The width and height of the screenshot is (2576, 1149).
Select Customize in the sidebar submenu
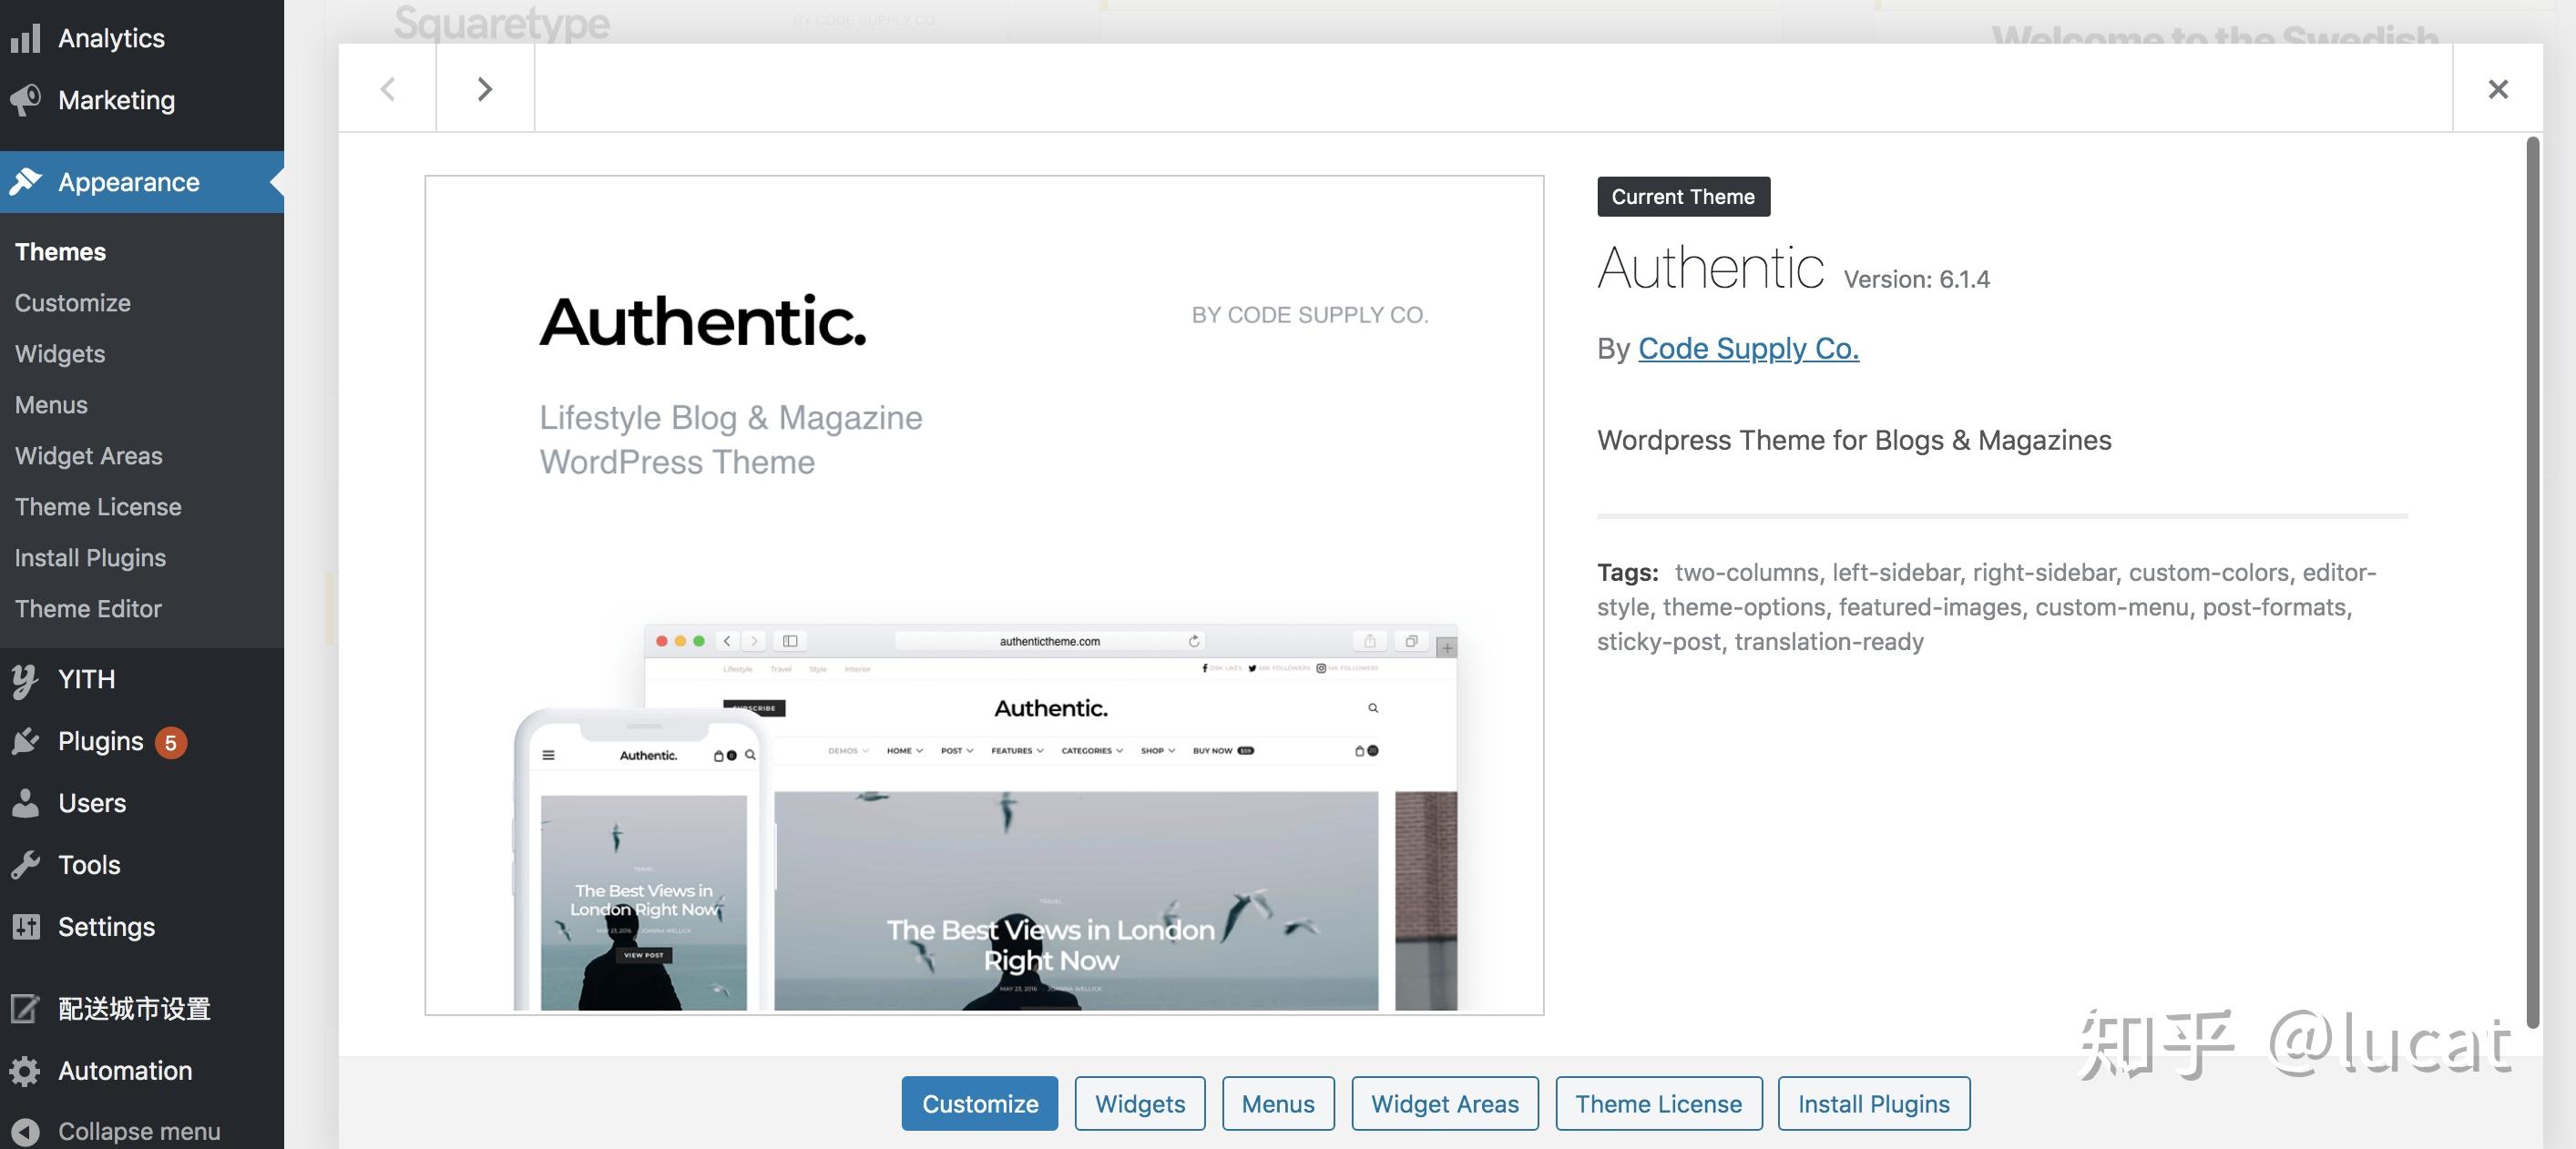tap(73, 303)
